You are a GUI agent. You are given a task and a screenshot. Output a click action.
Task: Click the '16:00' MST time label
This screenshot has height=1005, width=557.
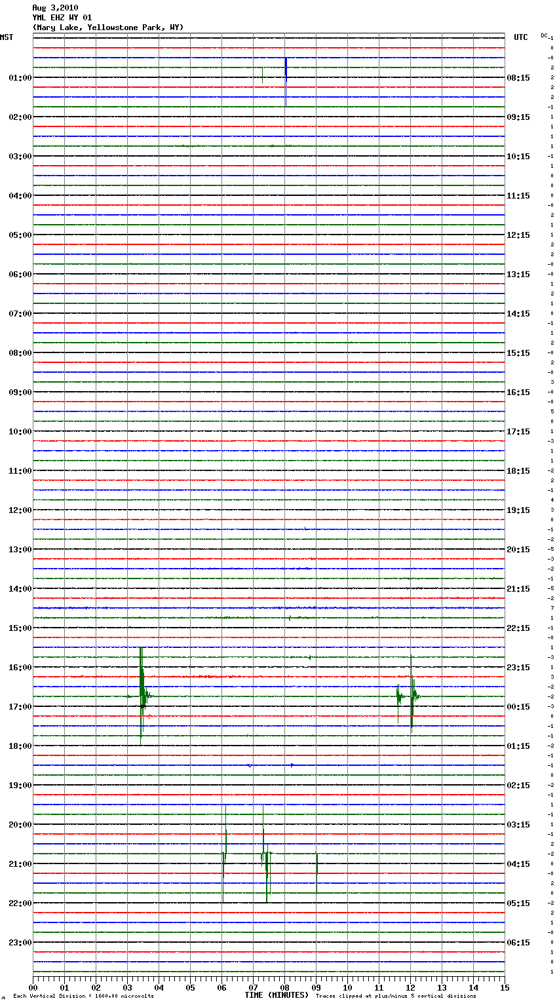click(20, 668)
